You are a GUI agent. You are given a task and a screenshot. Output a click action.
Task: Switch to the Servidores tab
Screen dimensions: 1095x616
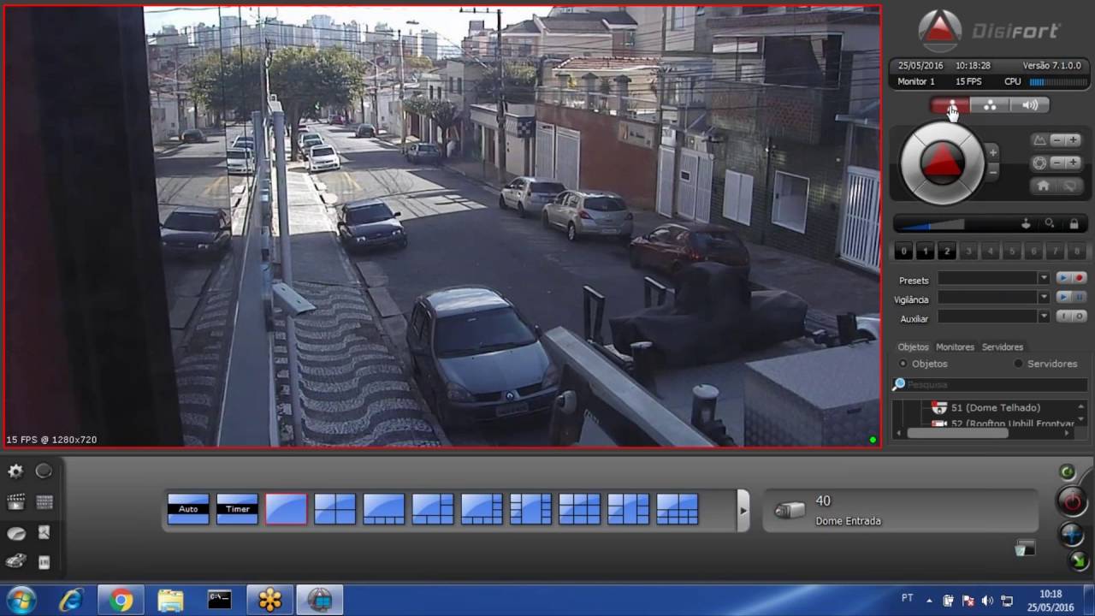pyautogui.click(x=1003, y=347)
